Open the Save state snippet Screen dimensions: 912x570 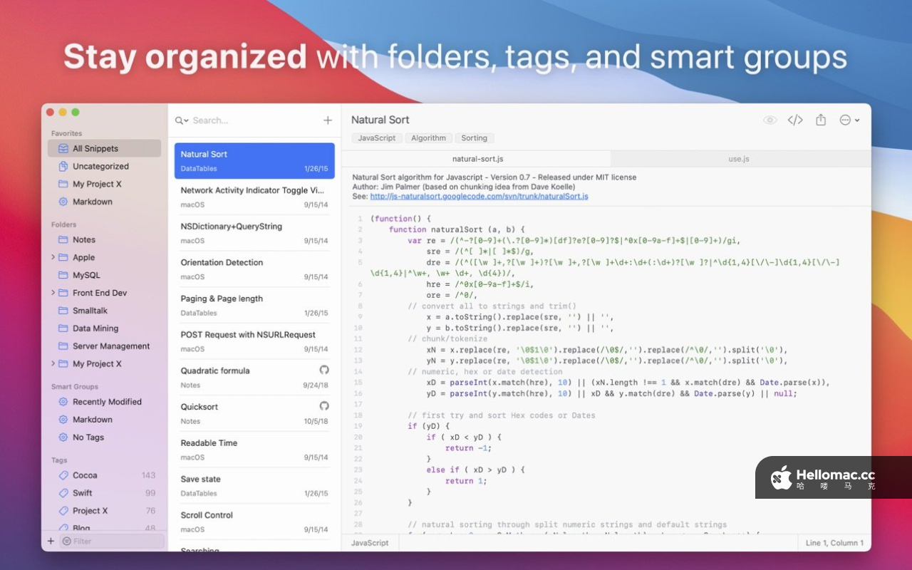coord(254,486)
